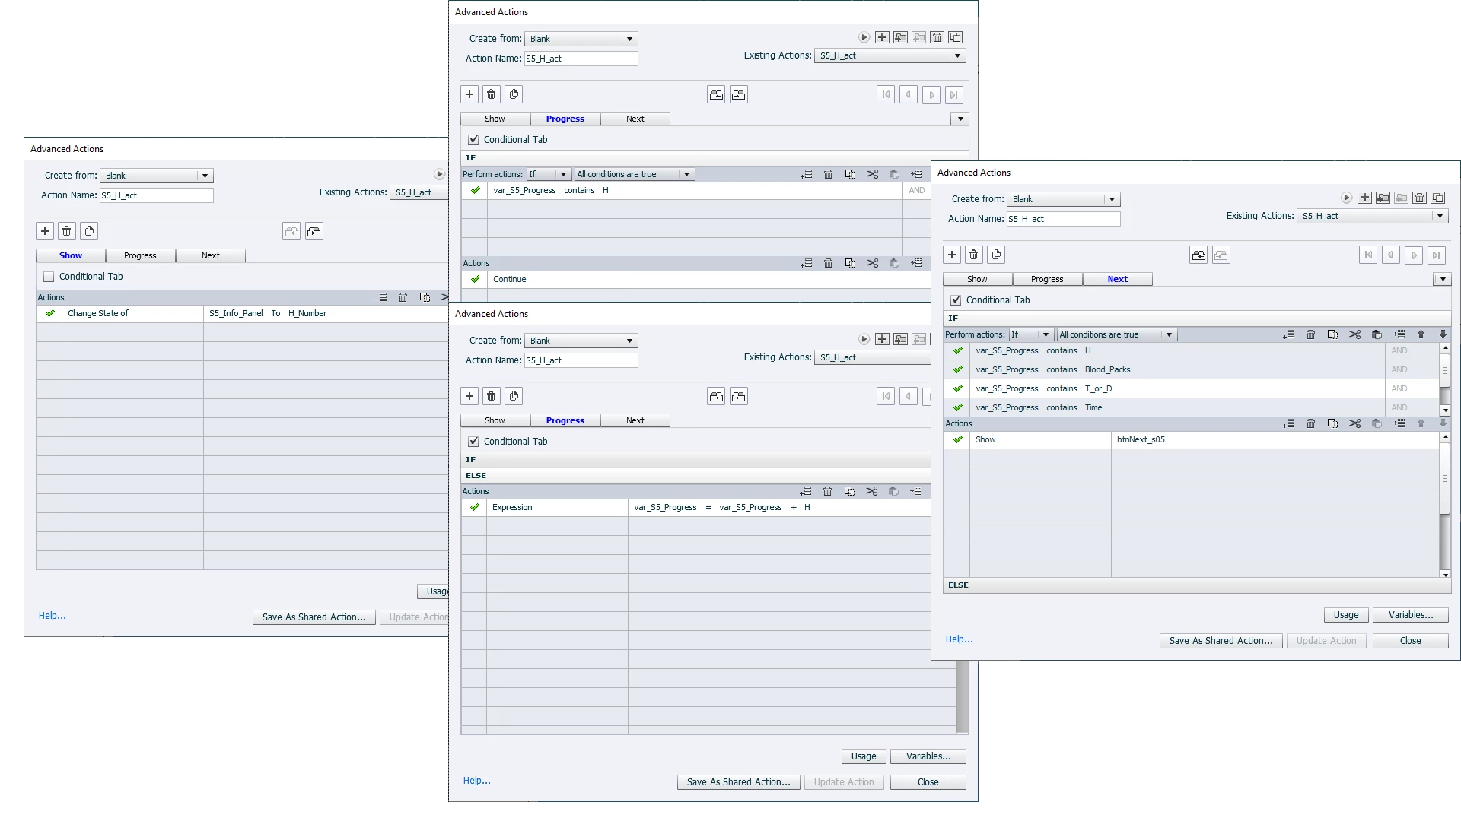Open Create from Blank dropdown in left dialog
1461x821 pixels.
205,176
